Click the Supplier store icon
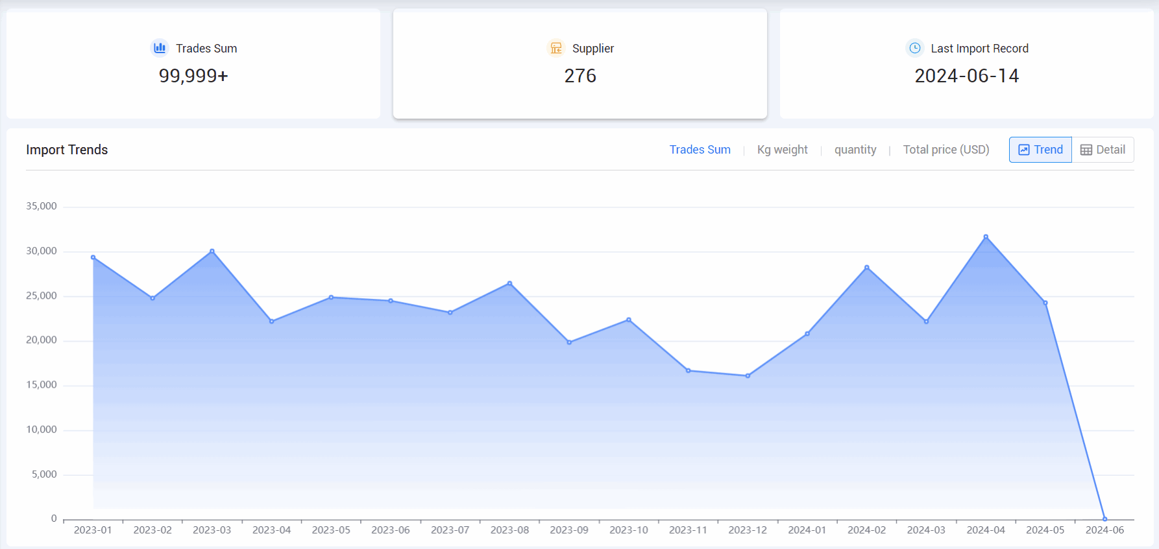Viewport: 1159px width, 549px height. coord(556,48)
